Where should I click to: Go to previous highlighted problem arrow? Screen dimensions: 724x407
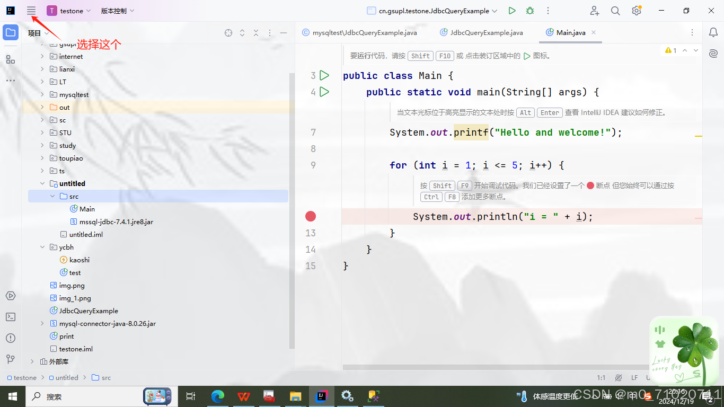[685, 50]
